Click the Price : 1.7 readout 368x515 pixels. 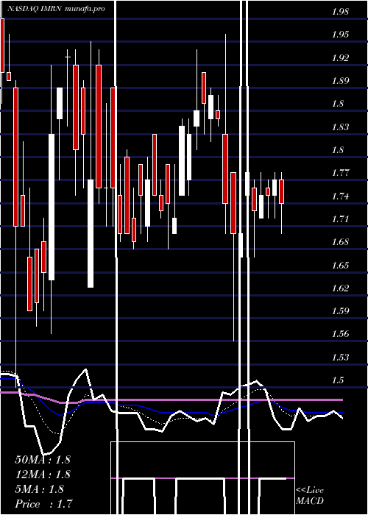point(43,504)
